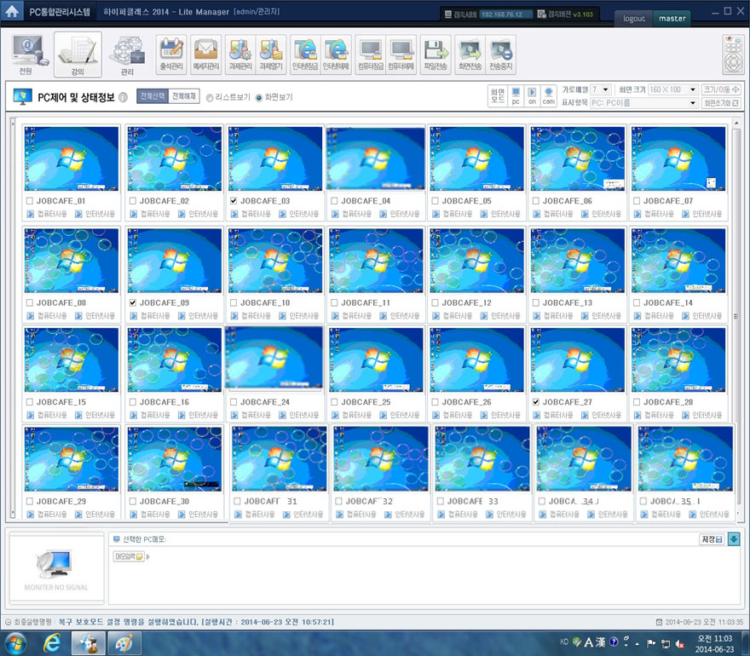Click the 전체해제 deselect all button
This screenshot has height=656, width=750.
(184, 96)
